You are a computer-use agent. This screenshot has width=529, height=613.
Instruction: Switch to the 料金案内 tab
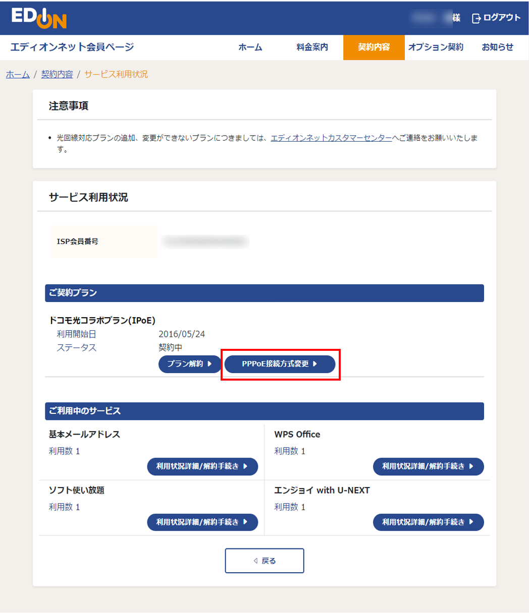[x=312, y=47]
